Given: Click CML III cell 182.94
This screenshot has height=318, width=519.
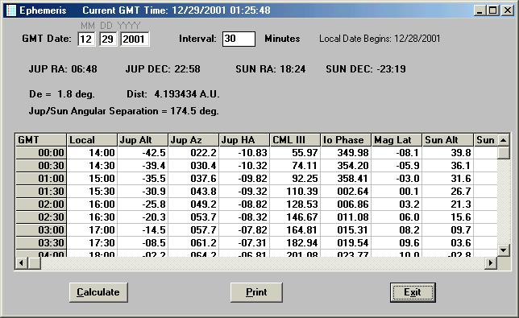Looking at the screenshot, I should tap(295, 243).
